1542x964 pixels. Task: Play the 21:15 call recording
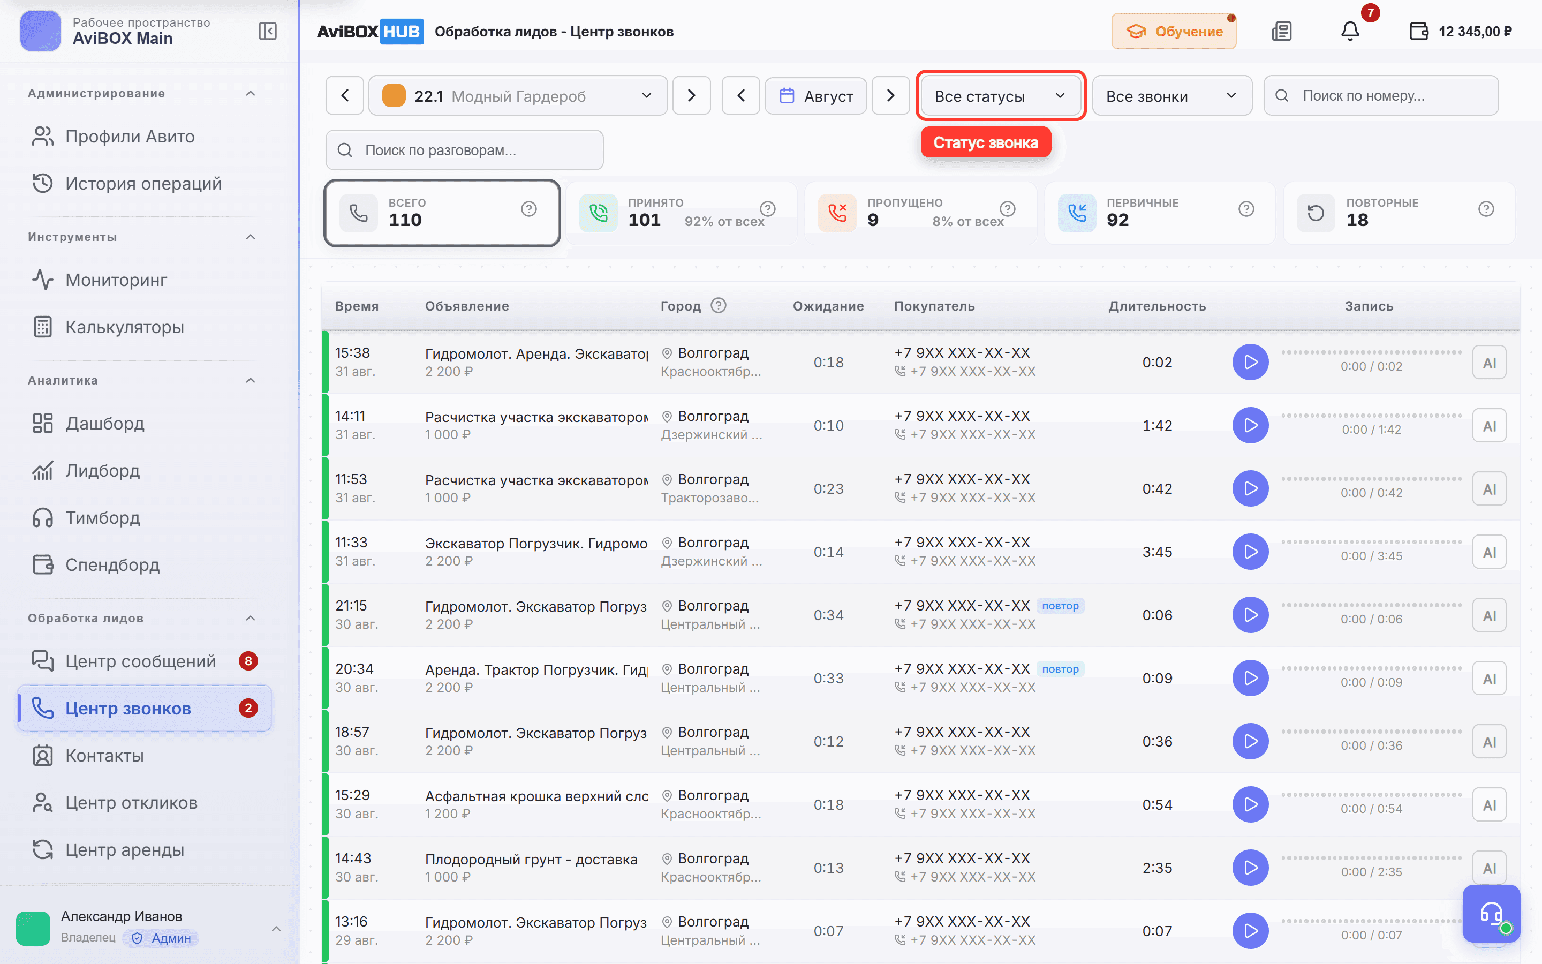[x=1250, y=615]
